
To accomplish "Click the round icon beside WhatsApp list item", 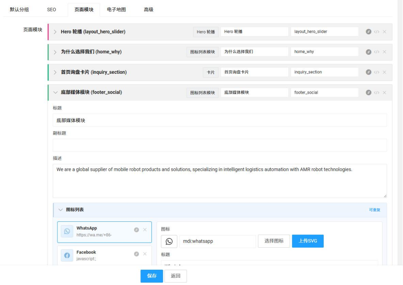I will point(137,230).
